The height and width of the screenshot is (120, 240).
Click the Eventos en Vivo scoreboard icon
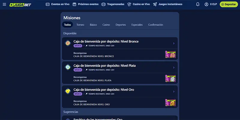tap(48, 4)
